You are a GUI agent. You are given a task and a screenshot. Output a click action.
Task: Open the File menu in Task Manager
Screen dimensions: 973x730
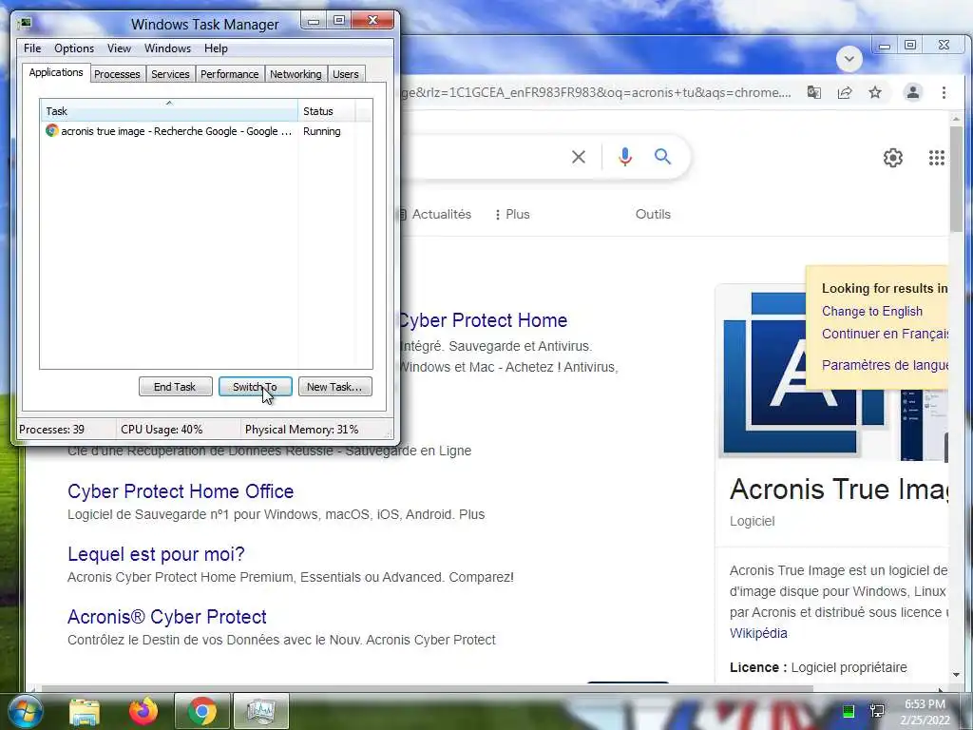(x=32, y=48)
